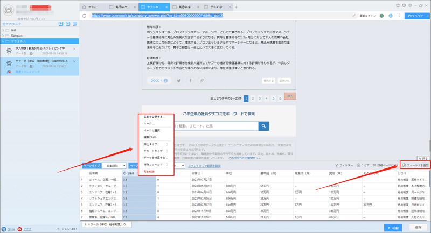431x233 pixels.
Task: Click the このクチコミの質問文 link
Action: 245,158
